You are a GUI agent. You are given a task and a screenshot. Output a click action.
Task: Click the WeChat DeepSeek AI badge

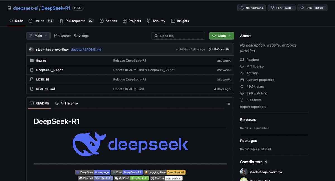pyautogui.click(x=131, y=178)
